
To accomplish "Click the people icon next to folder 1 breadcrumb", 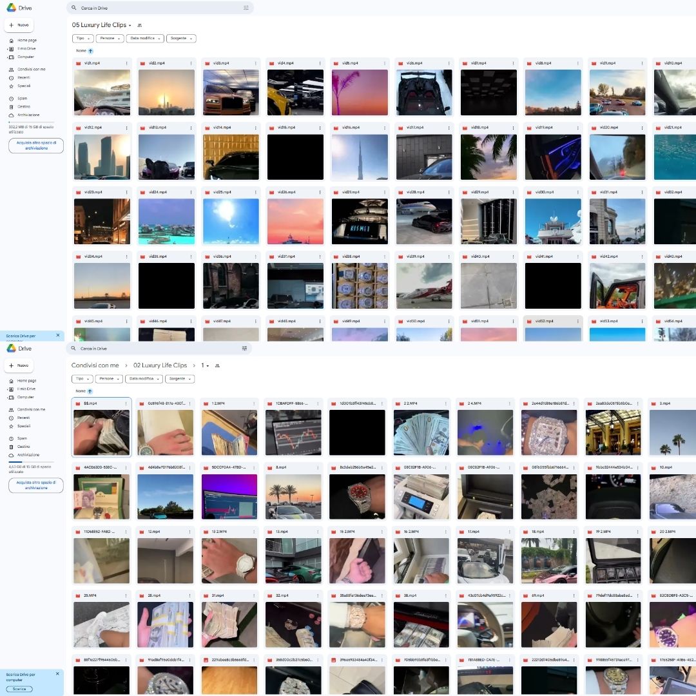I will click(x=217, y=365).
